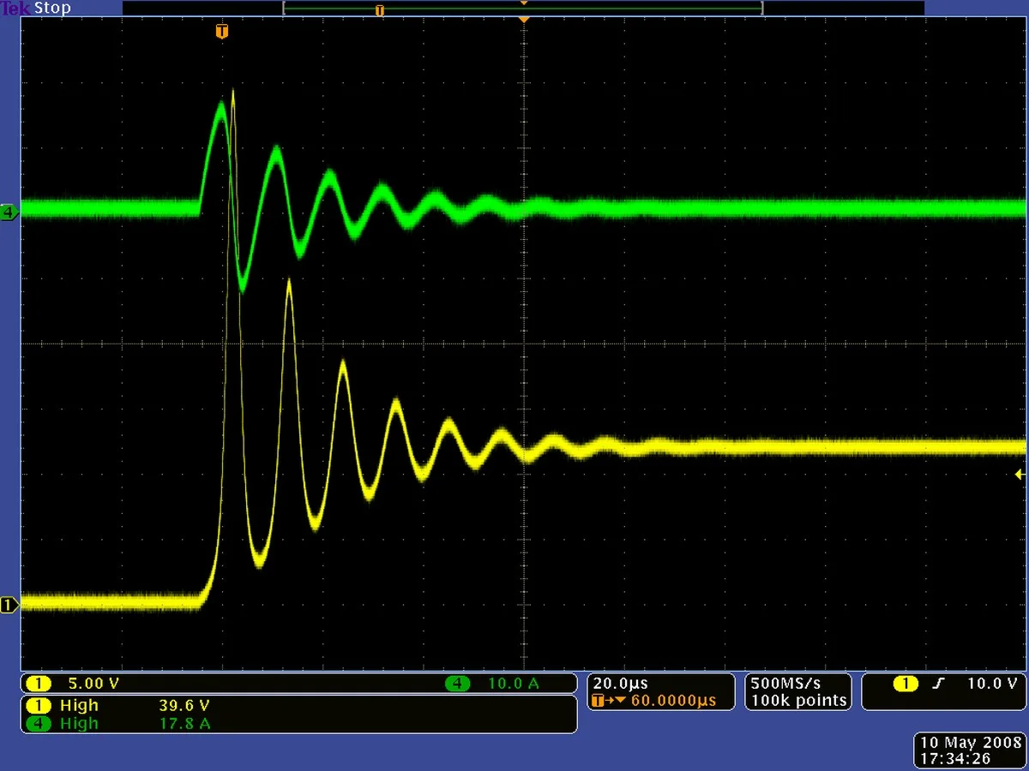The image size is (1029, 771).
Task: Click the channel 1 ground reference marker
Action: pos(9,606)
